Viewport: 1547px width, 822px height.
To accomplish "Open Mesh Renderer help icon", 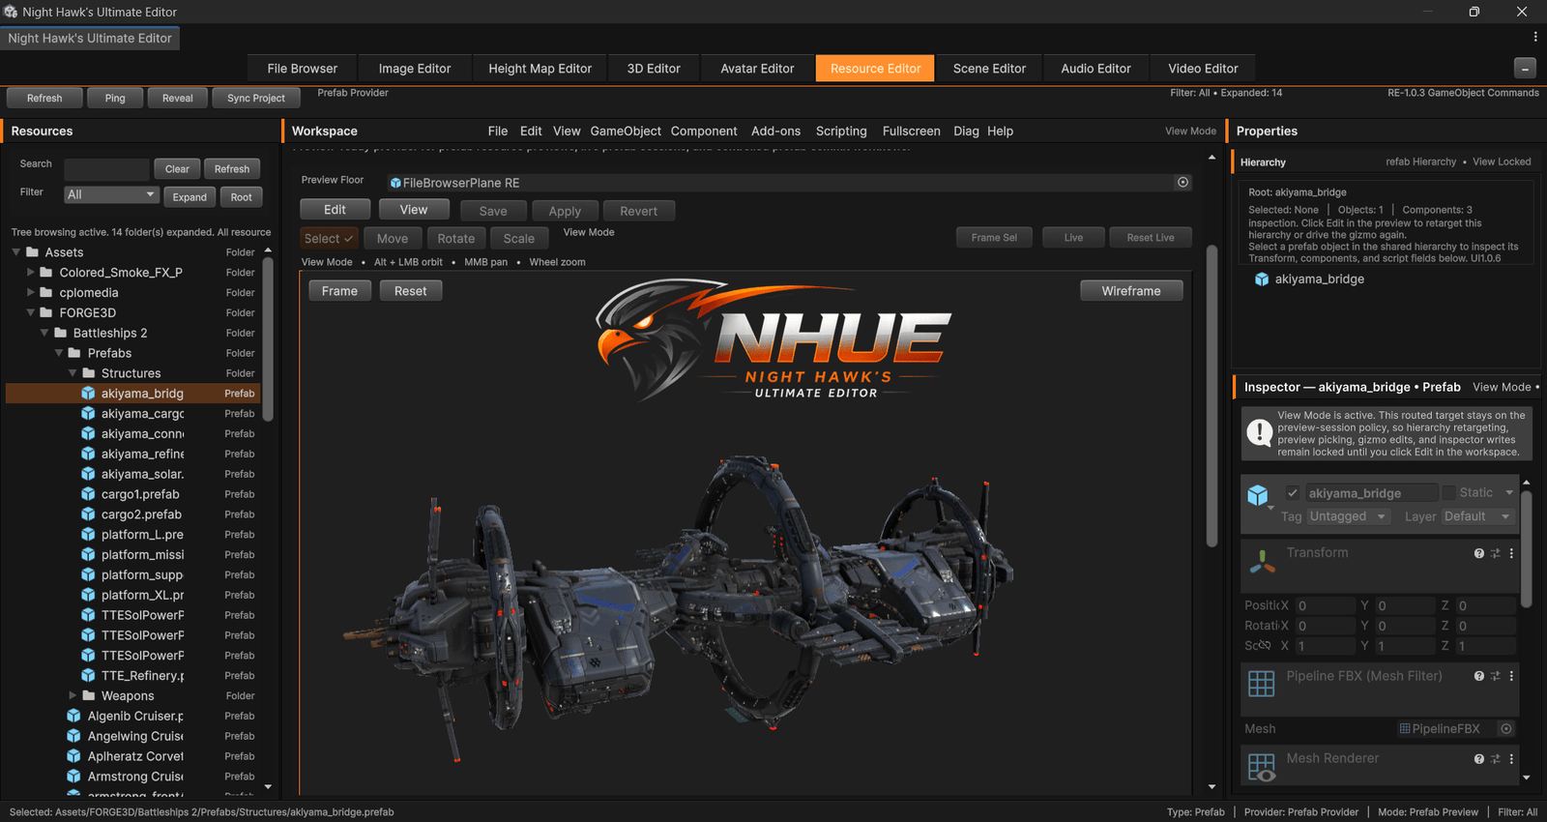I will 1478,759.
